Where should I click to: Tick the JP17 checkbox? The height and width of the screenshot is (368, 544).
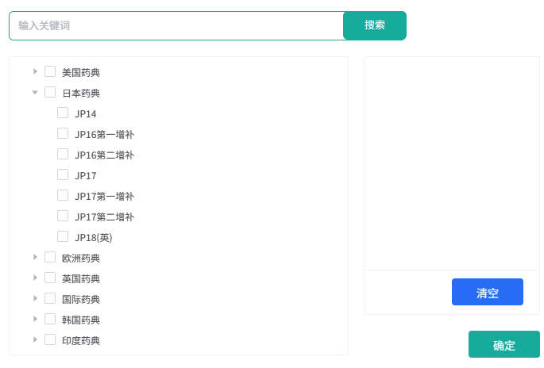coord(63,174)
